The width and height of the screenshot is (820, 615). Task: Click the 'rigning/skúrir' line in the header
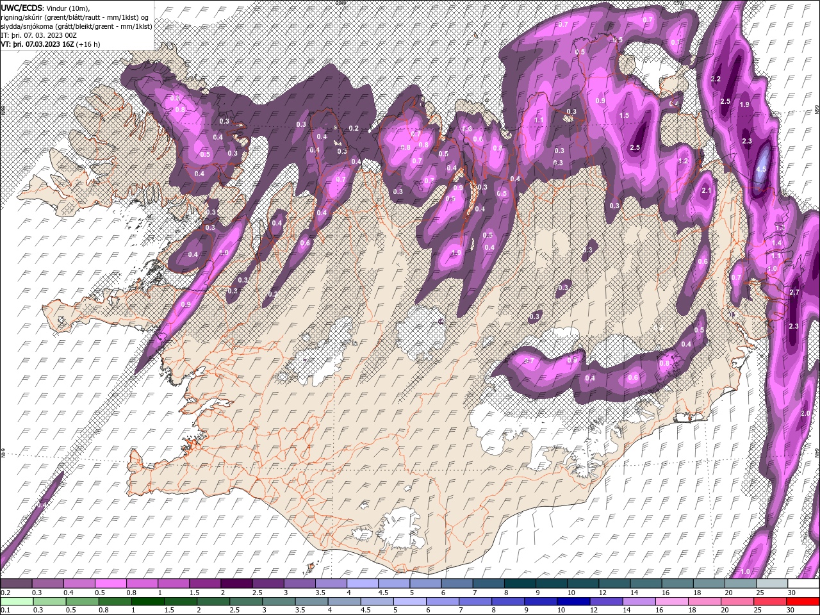76,17
